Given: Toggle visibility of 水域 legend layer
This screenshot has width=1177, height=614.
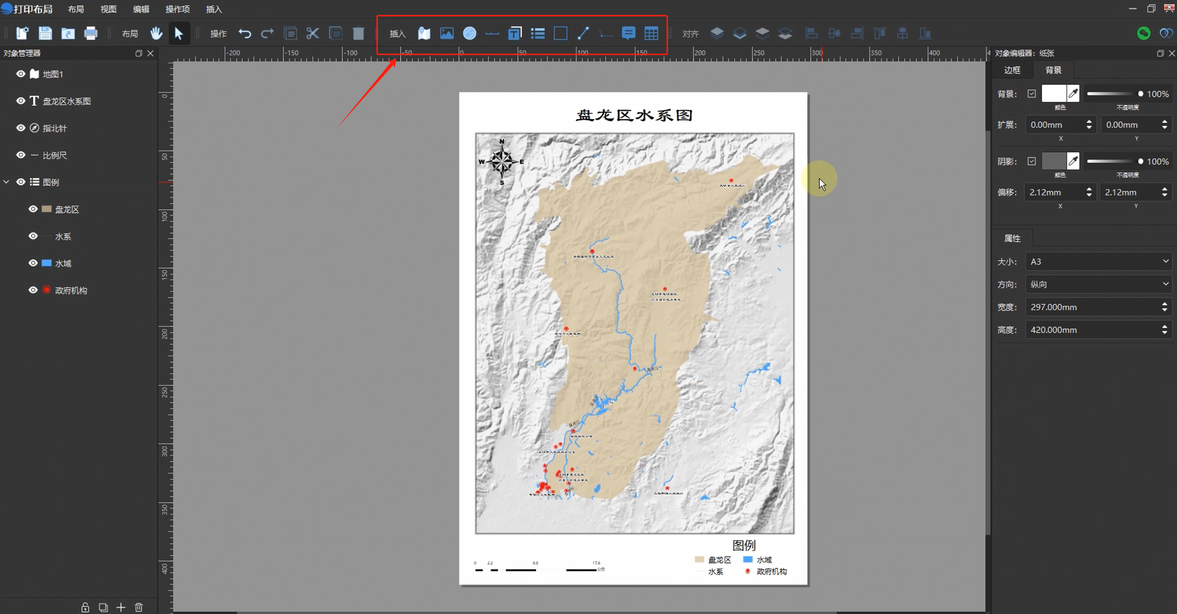Looking at the screenshot, I should 33,263.
